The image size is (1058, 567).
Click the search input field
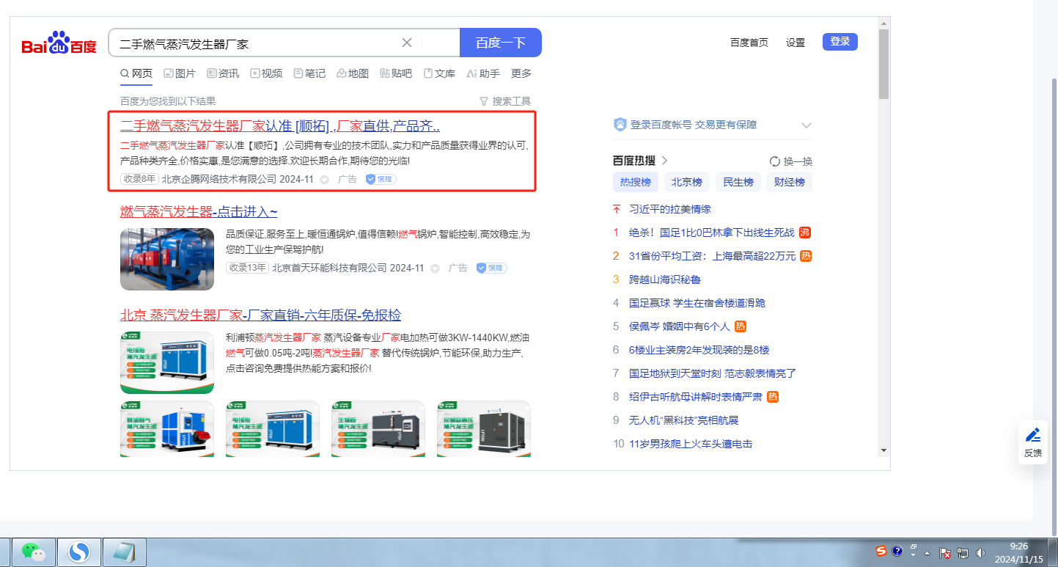pos(257,43)
